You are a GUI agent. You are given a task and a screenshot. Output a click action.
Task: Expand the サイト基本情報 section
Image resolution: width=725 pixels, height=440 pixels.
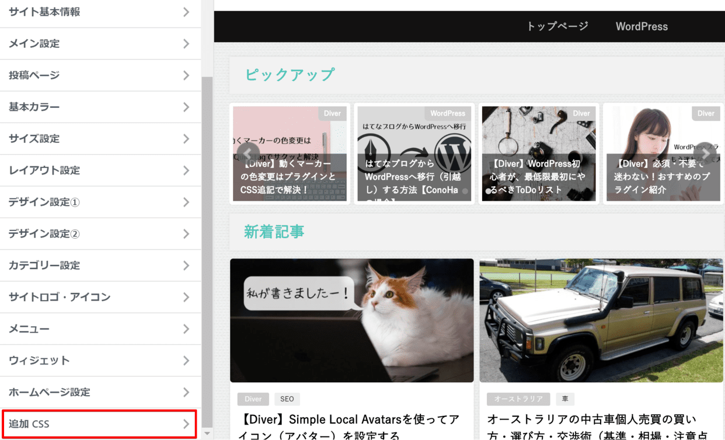99,12
